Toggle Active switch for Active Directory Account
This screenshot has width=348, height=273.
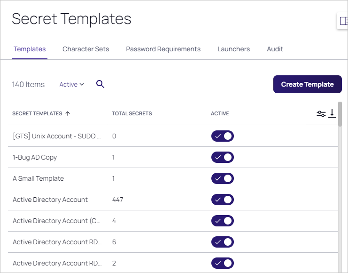pyautogui.click(x=222, y=200)
